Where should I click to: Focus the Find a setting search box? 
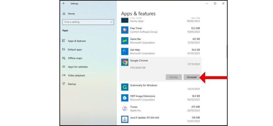pyautogui.click(x=88, y=22)
